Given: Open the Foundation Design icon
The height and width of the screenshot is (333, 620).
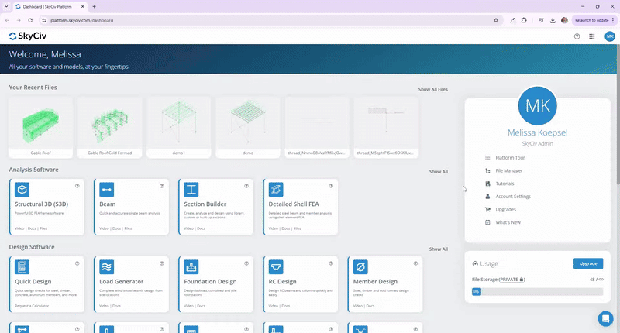Looking at the screenshot, I should click(x=191, y=267).
